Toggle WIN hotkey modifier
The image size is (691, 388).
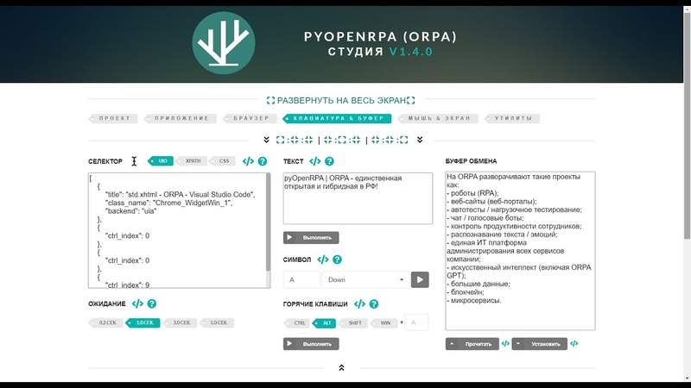(384, 323)
